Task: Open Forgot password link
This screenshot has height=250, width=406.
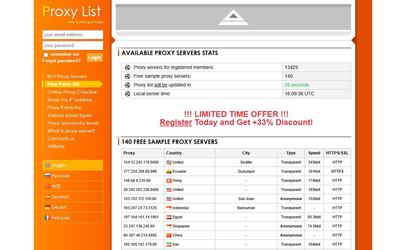Action: [61, 61]
